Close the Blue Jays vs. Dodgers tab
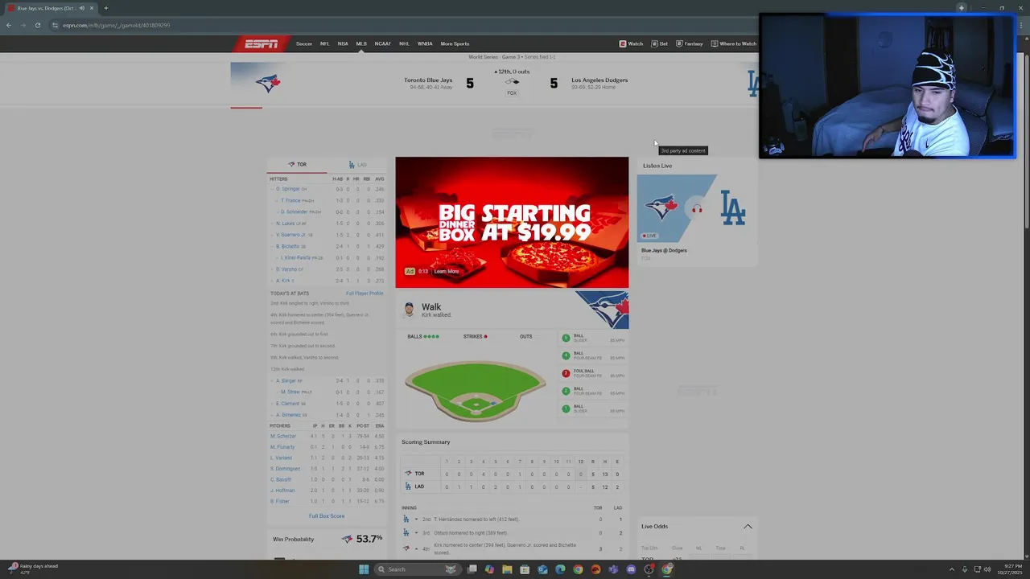Screen dimensions: 1030x579 pyautogui.click(x=92, y=8)
